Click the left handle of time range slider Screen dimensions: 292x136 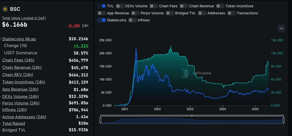(x=100, y=120)
